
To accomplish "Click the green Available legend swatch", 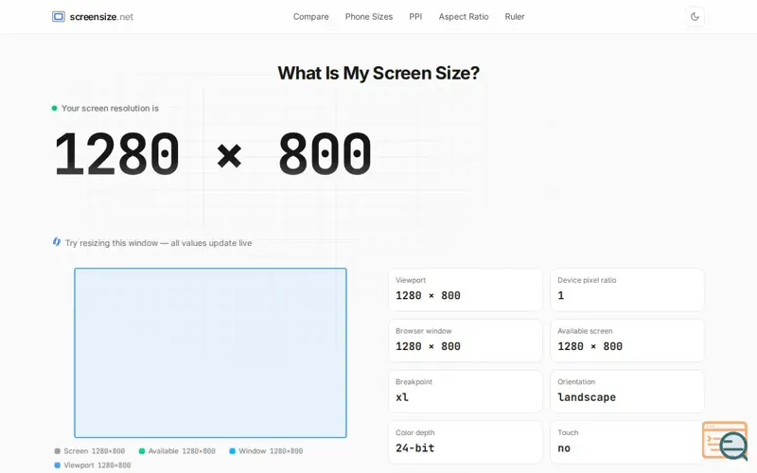I will click(142, 451).
